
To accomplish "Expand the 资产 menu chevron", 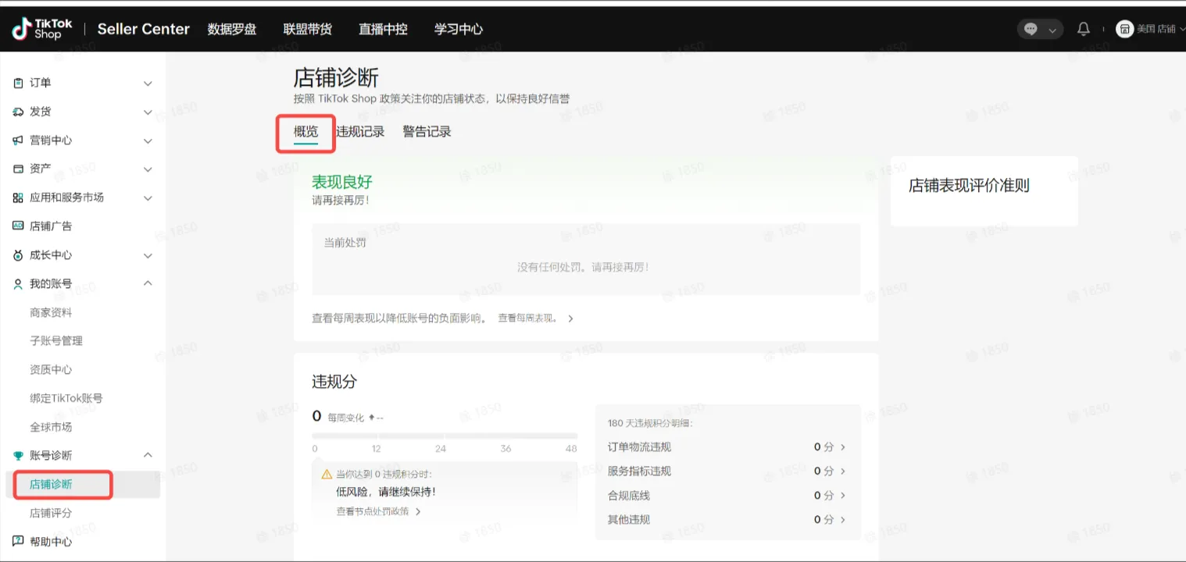I will [148, 169].
